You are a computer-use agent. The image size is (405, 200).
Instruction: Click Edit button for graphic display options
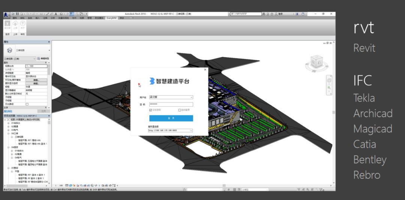pyautogui.click(x=36, y=83)
